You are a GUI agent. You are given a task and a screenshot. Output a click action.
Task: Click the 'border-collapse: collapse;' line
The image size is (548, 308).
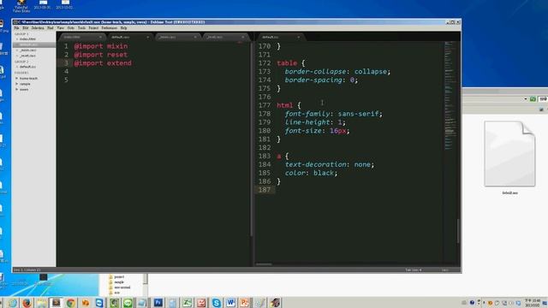point(337,72)
